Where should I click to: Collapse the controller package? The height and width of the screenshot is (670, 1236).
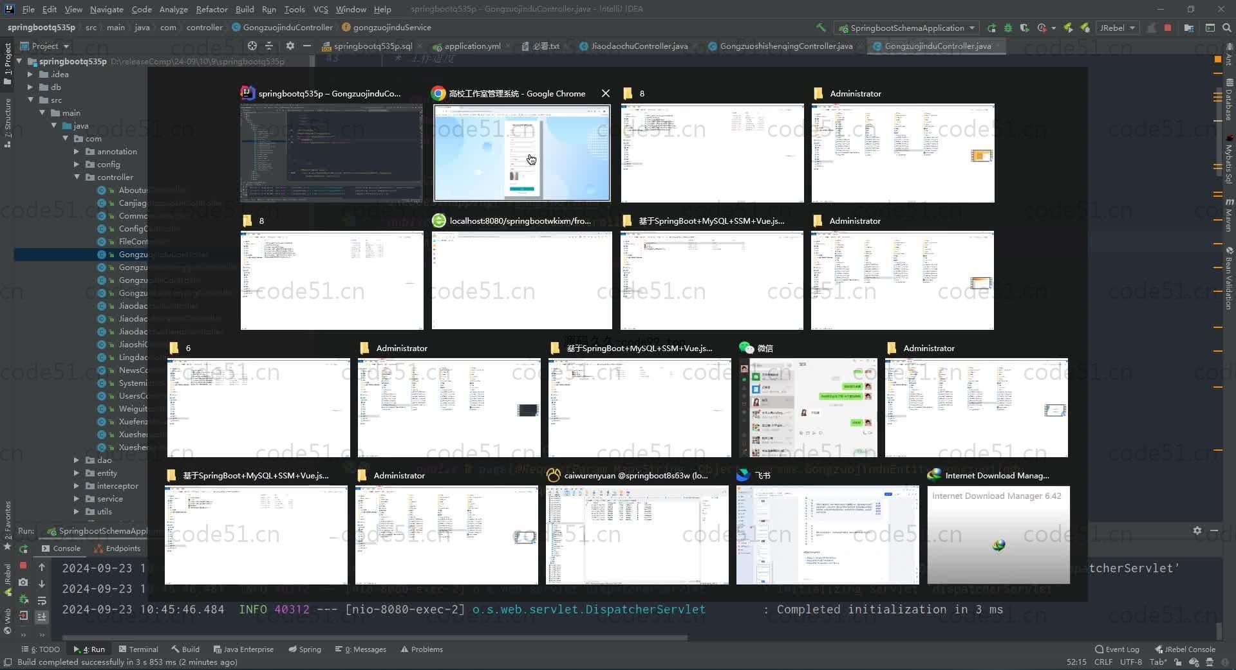pos(77,177)
